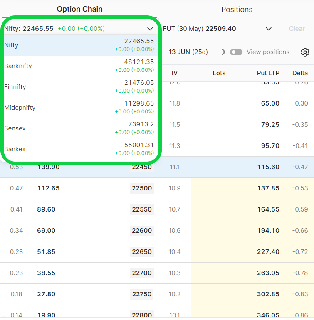Click put LTP 263.05
The image size is (314, 320).
point(268,273)
